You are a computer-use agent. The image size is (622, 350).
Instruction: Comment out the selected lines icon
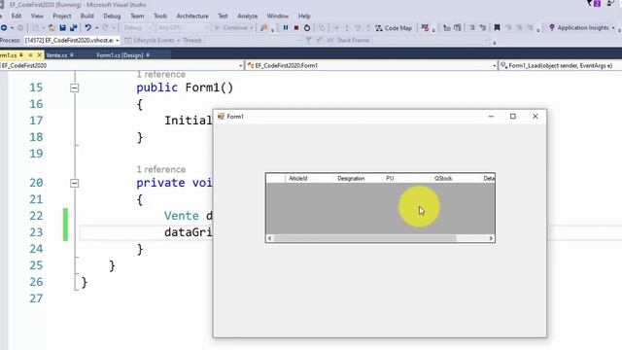click(x=446, y=28)
